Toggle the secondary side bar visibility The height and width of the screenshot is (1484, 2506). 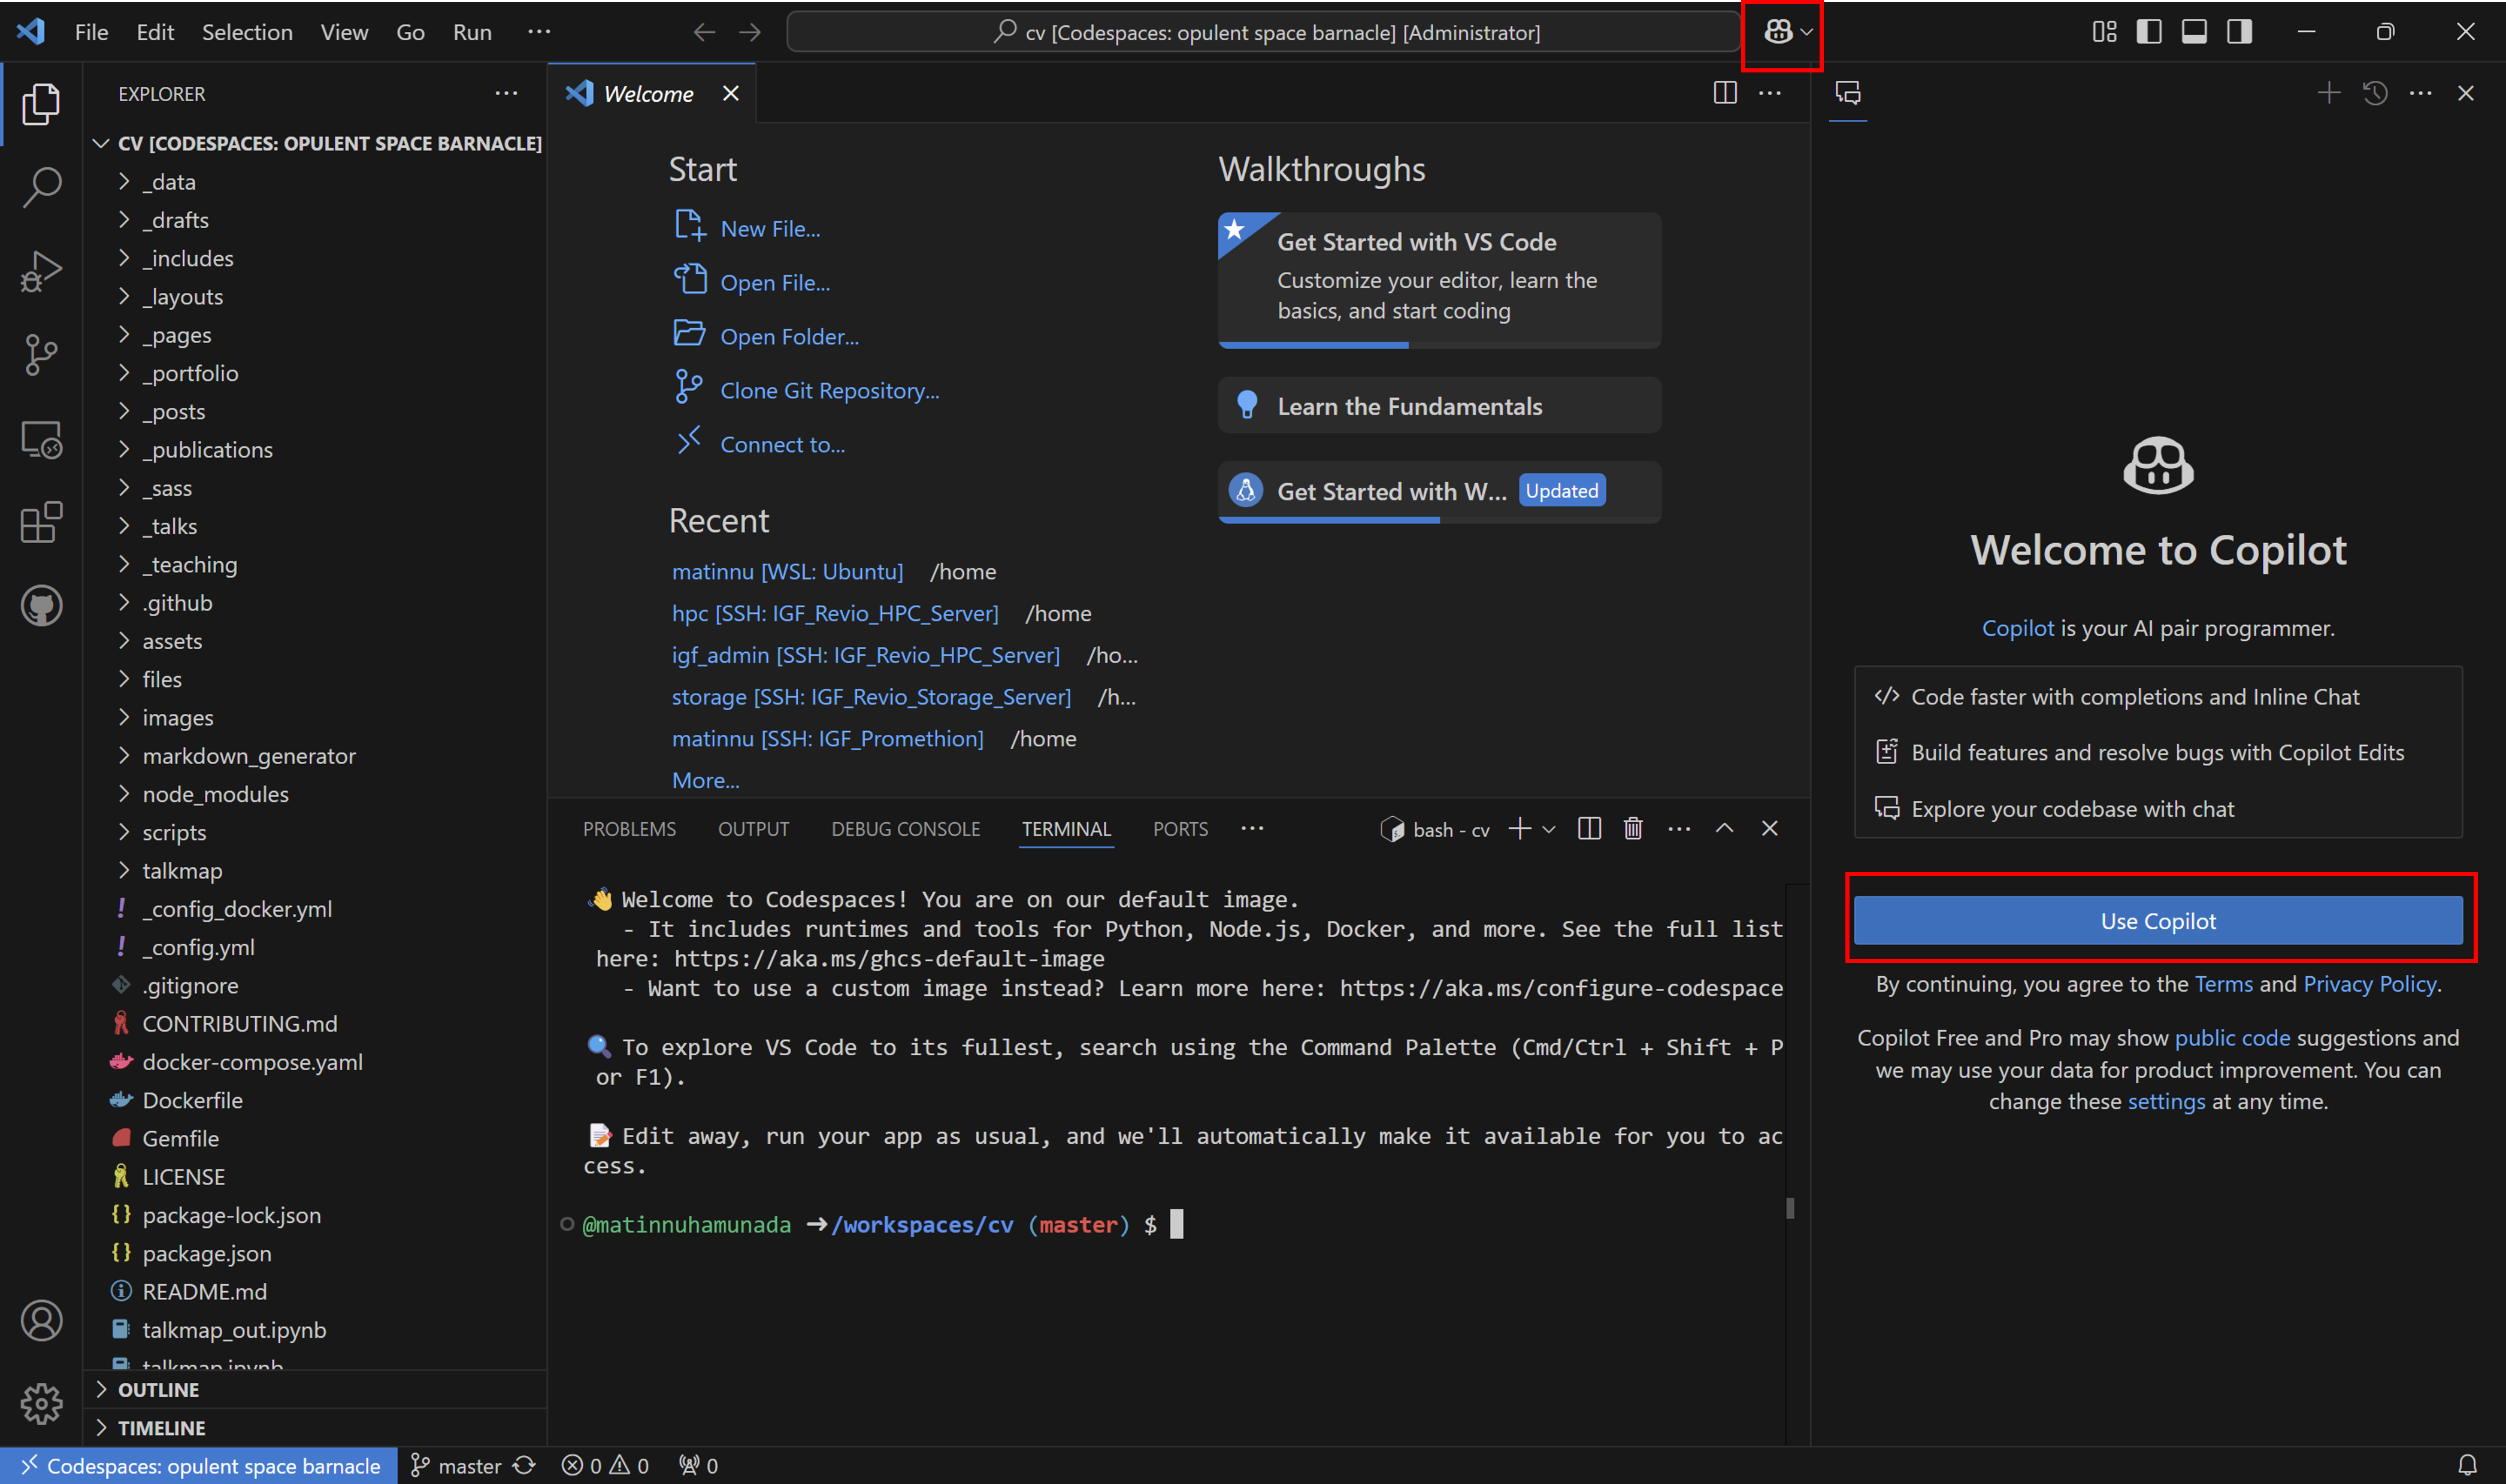point(2239,32)
